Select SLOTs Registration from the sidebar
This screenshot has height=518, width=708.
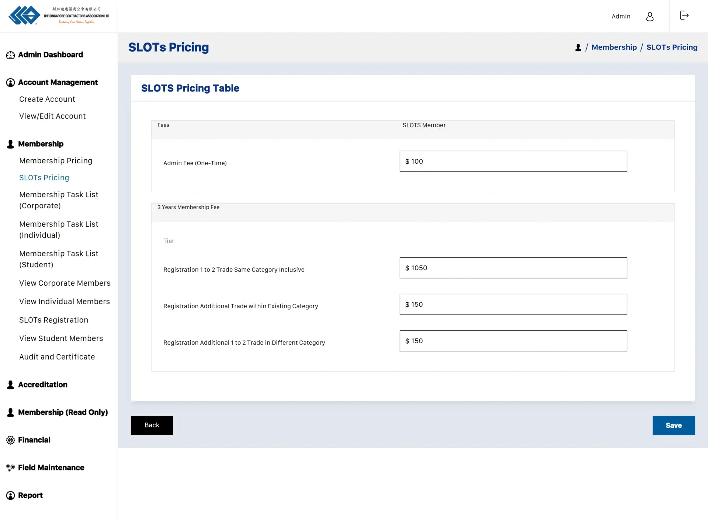click(54, 320)
